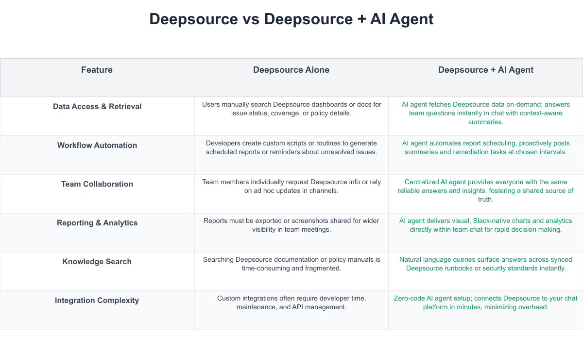Click the title 'Deepsource vs Deepsource + AI Agent'
This screenshot has height=349, width=583.
tap(291, 19)
